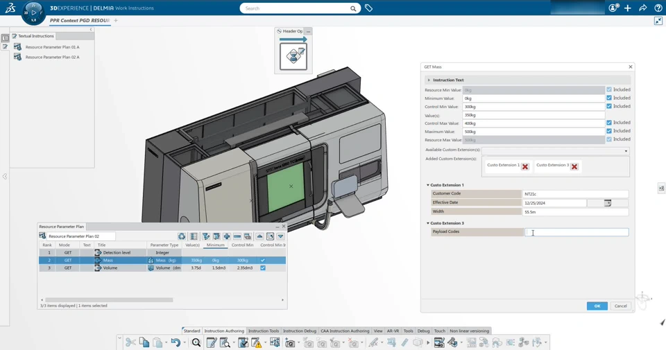
Task: Click the blue minus remove-row icon
Action: (x=237, y=236)
